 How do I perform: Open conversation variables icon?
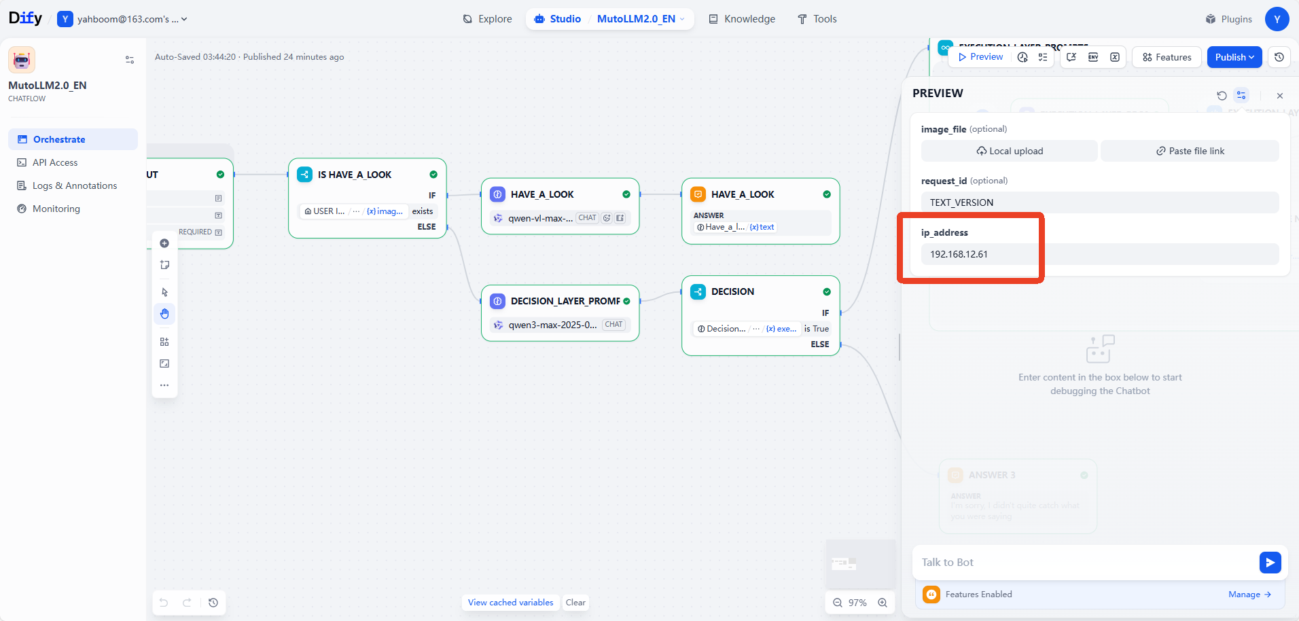(1071, 57)
